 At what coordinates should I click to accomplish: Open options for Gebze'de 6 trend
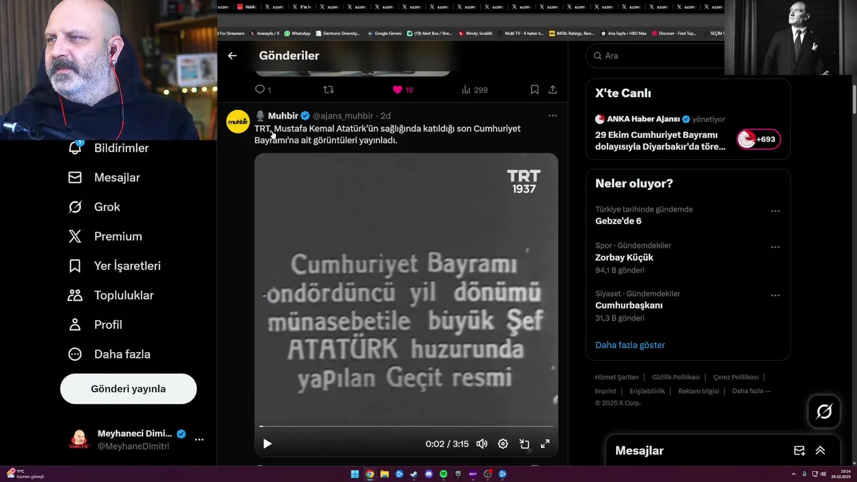[775, 211]
